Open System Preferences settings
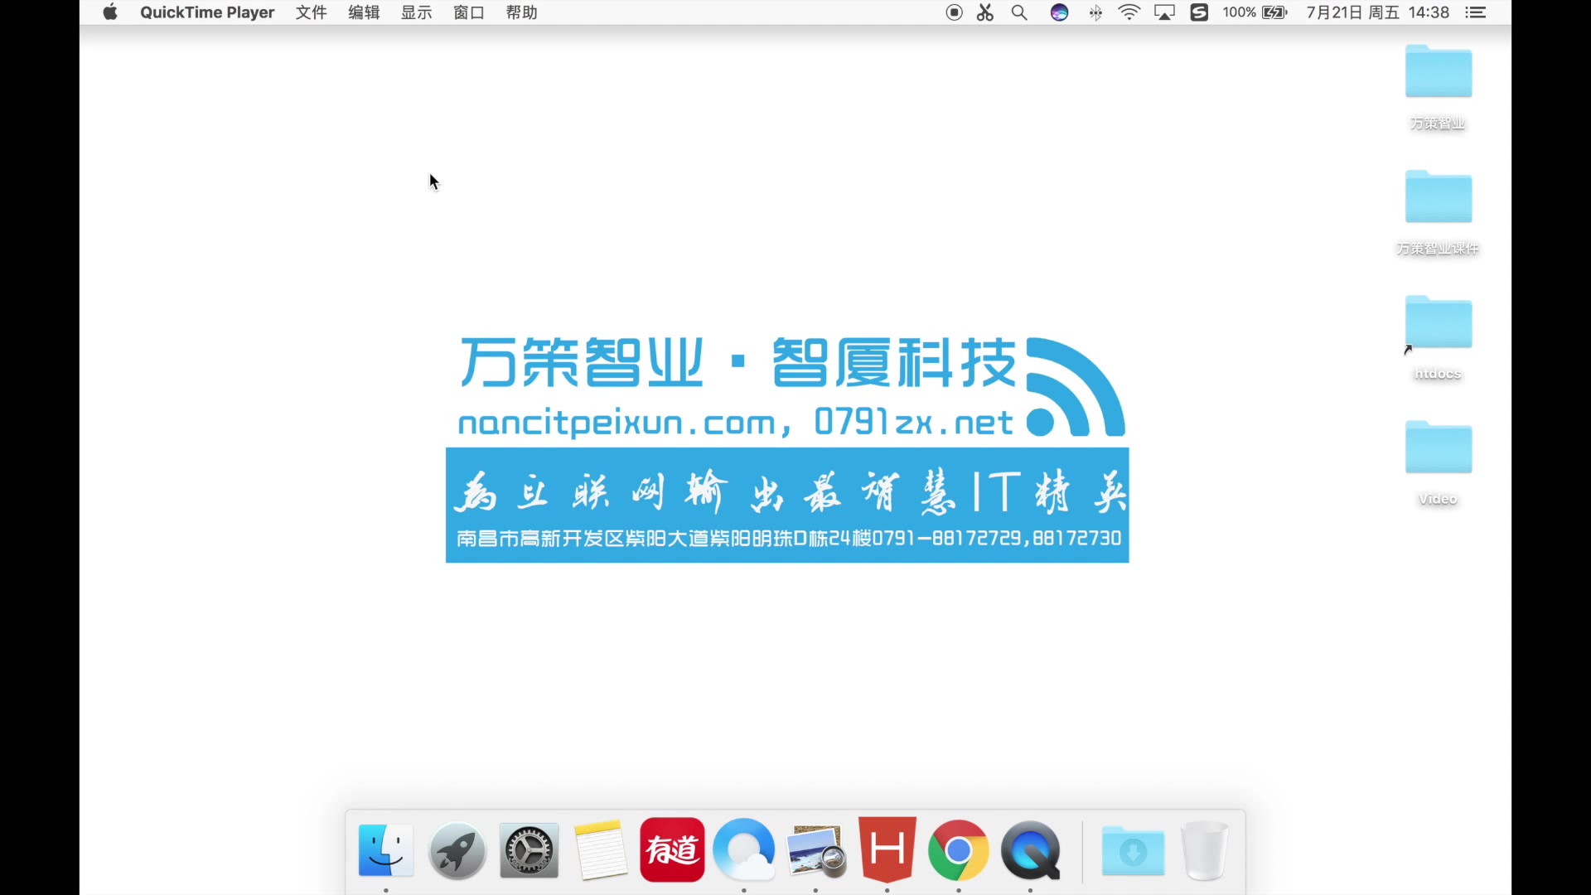1591x895 pixels. tap(529, 849)
